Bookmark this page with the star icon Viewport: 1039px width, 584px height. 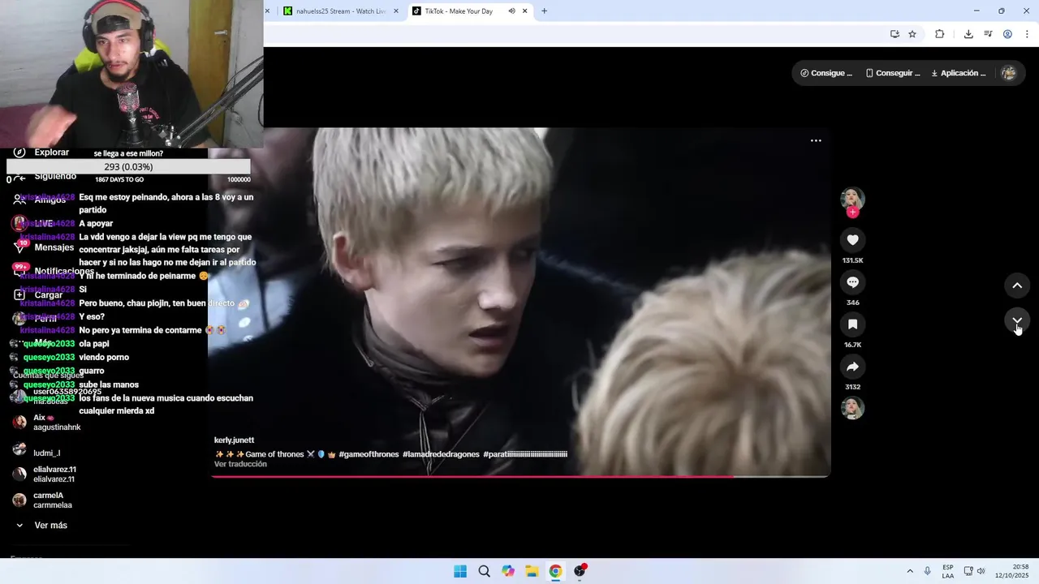click(x=912, y=34)
